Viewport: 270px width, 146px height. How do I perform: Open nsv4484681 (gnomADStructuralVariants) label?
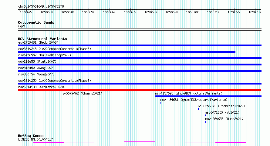click(x=194, y=100)
